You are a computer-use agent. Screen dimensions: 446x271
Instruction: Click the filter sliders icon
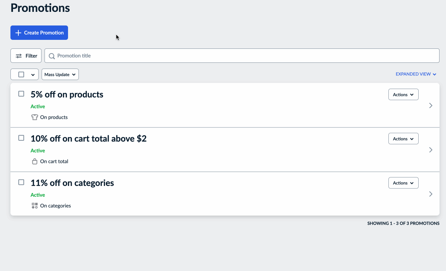(19, 56)
